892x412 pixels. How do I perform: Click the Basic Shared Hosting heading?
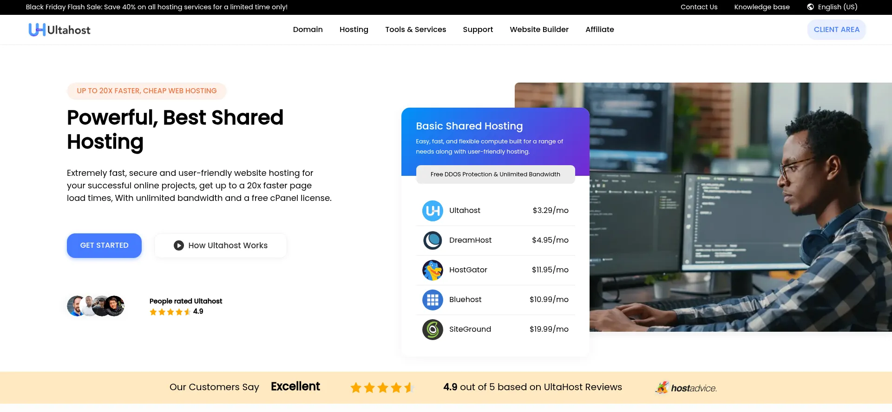(469, 126)
